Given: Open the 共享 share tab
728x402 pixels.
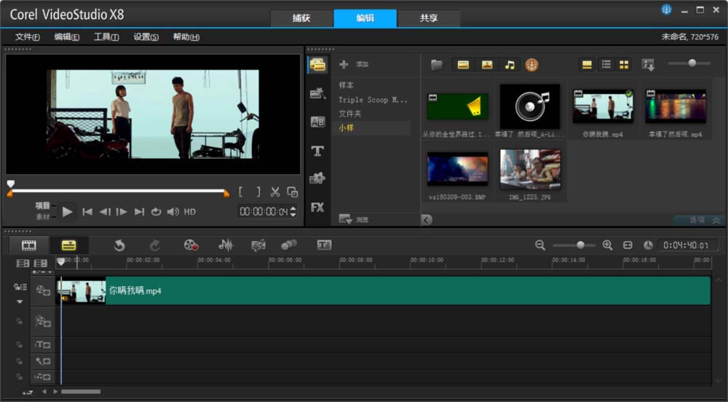Looking at the screenshot, I should pyautogui.click(x=429, y=18).
